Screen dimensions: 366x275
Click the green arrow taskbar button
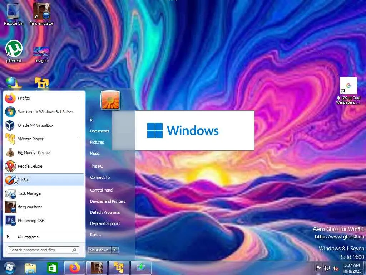141,268
